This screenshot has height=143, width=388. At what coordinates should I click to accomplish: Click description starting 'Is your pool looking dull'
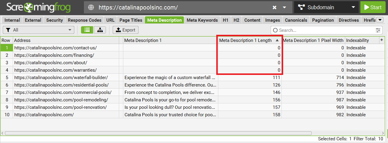[x=170, y=107]
